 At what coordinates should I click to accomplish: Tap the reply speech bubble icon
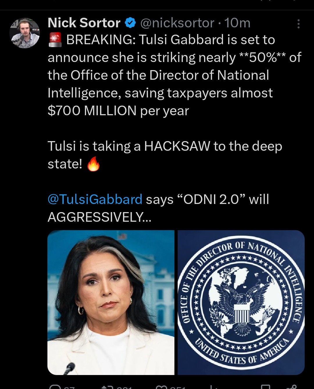pos(55,387)
